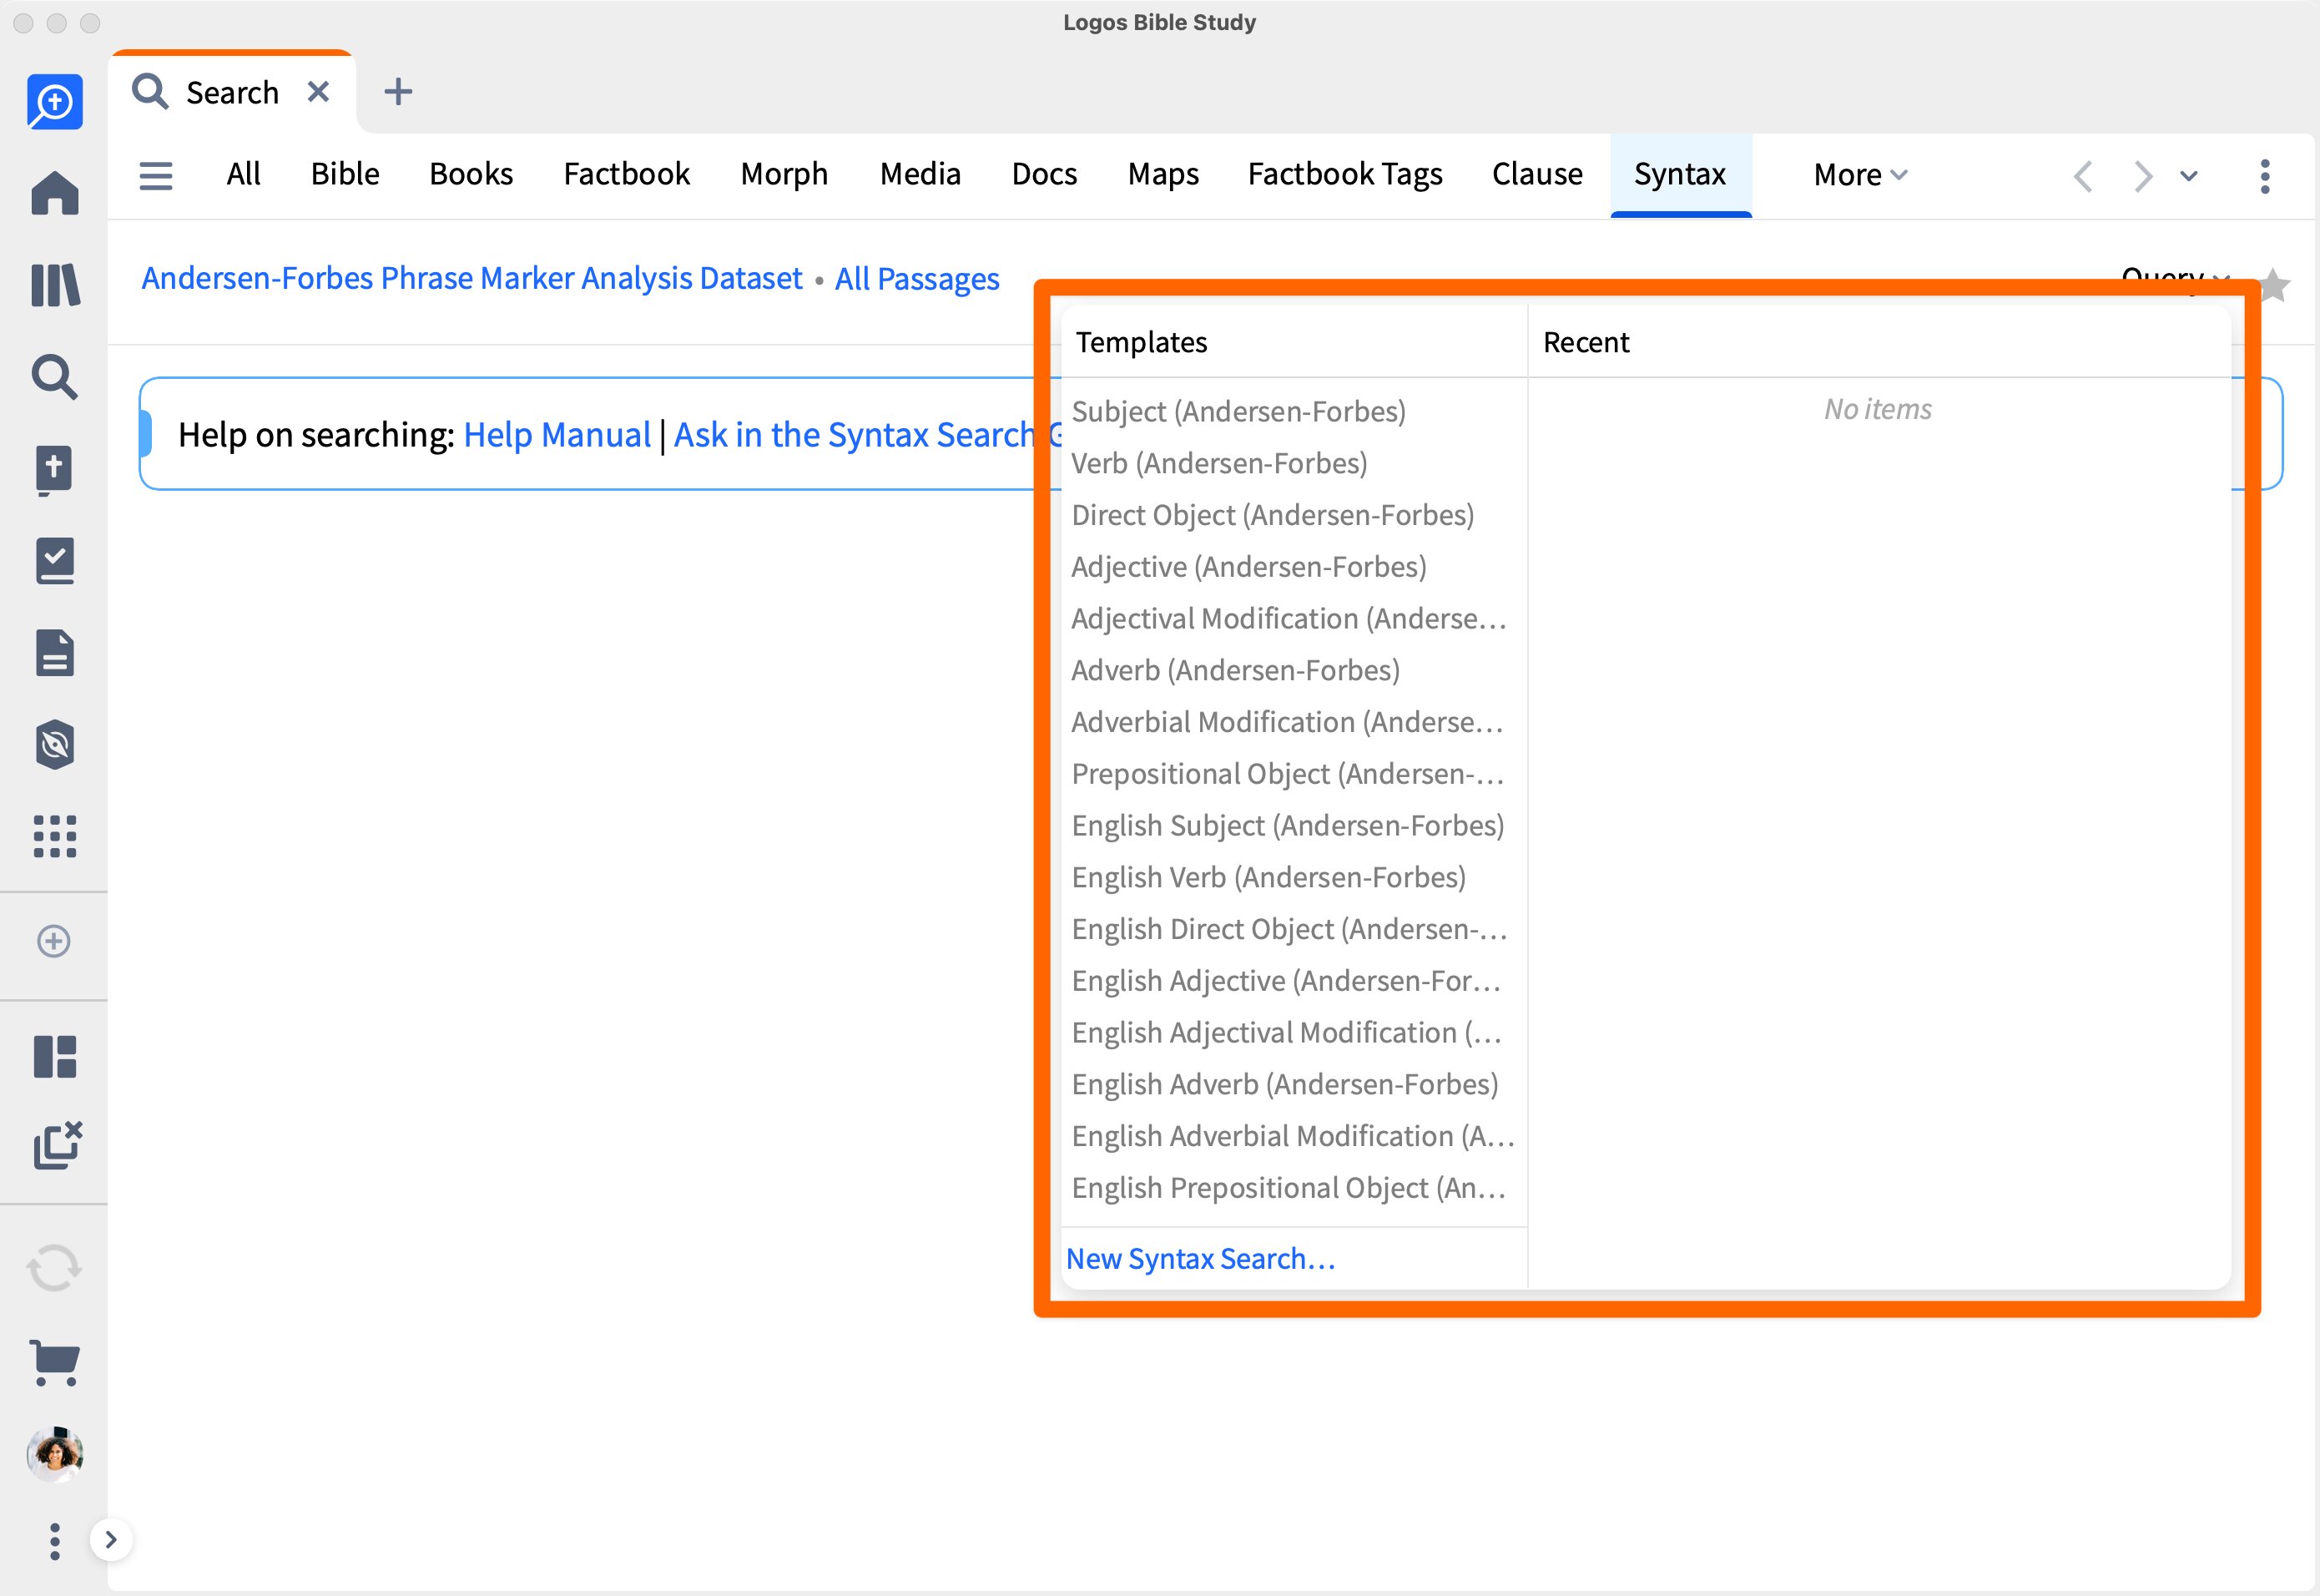Go to the Home dashboard icon
The width and height of the screenshot is (2320, 1596).
pos(55,193)
